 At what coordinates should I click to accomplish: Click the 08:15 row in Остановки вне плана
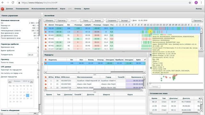click(175, 102)
